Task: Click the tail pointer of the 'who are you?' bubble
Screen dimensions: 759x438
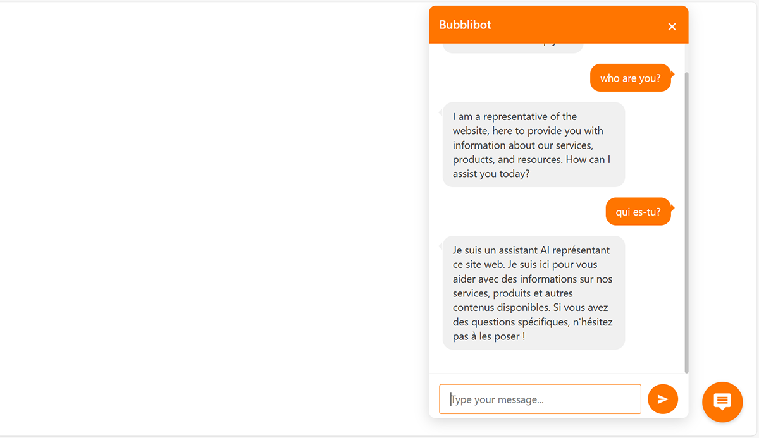Action: point(673,74)
